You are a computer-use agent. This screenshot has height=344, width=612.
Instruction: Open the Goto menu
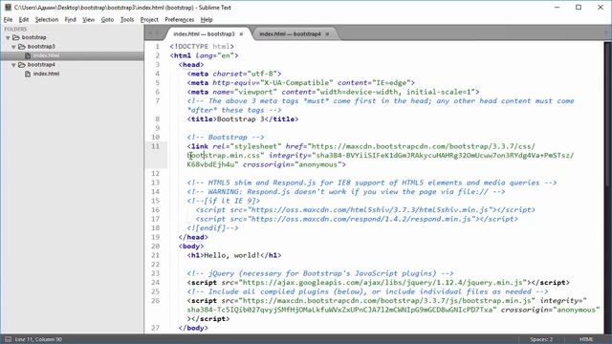point(107,19)
